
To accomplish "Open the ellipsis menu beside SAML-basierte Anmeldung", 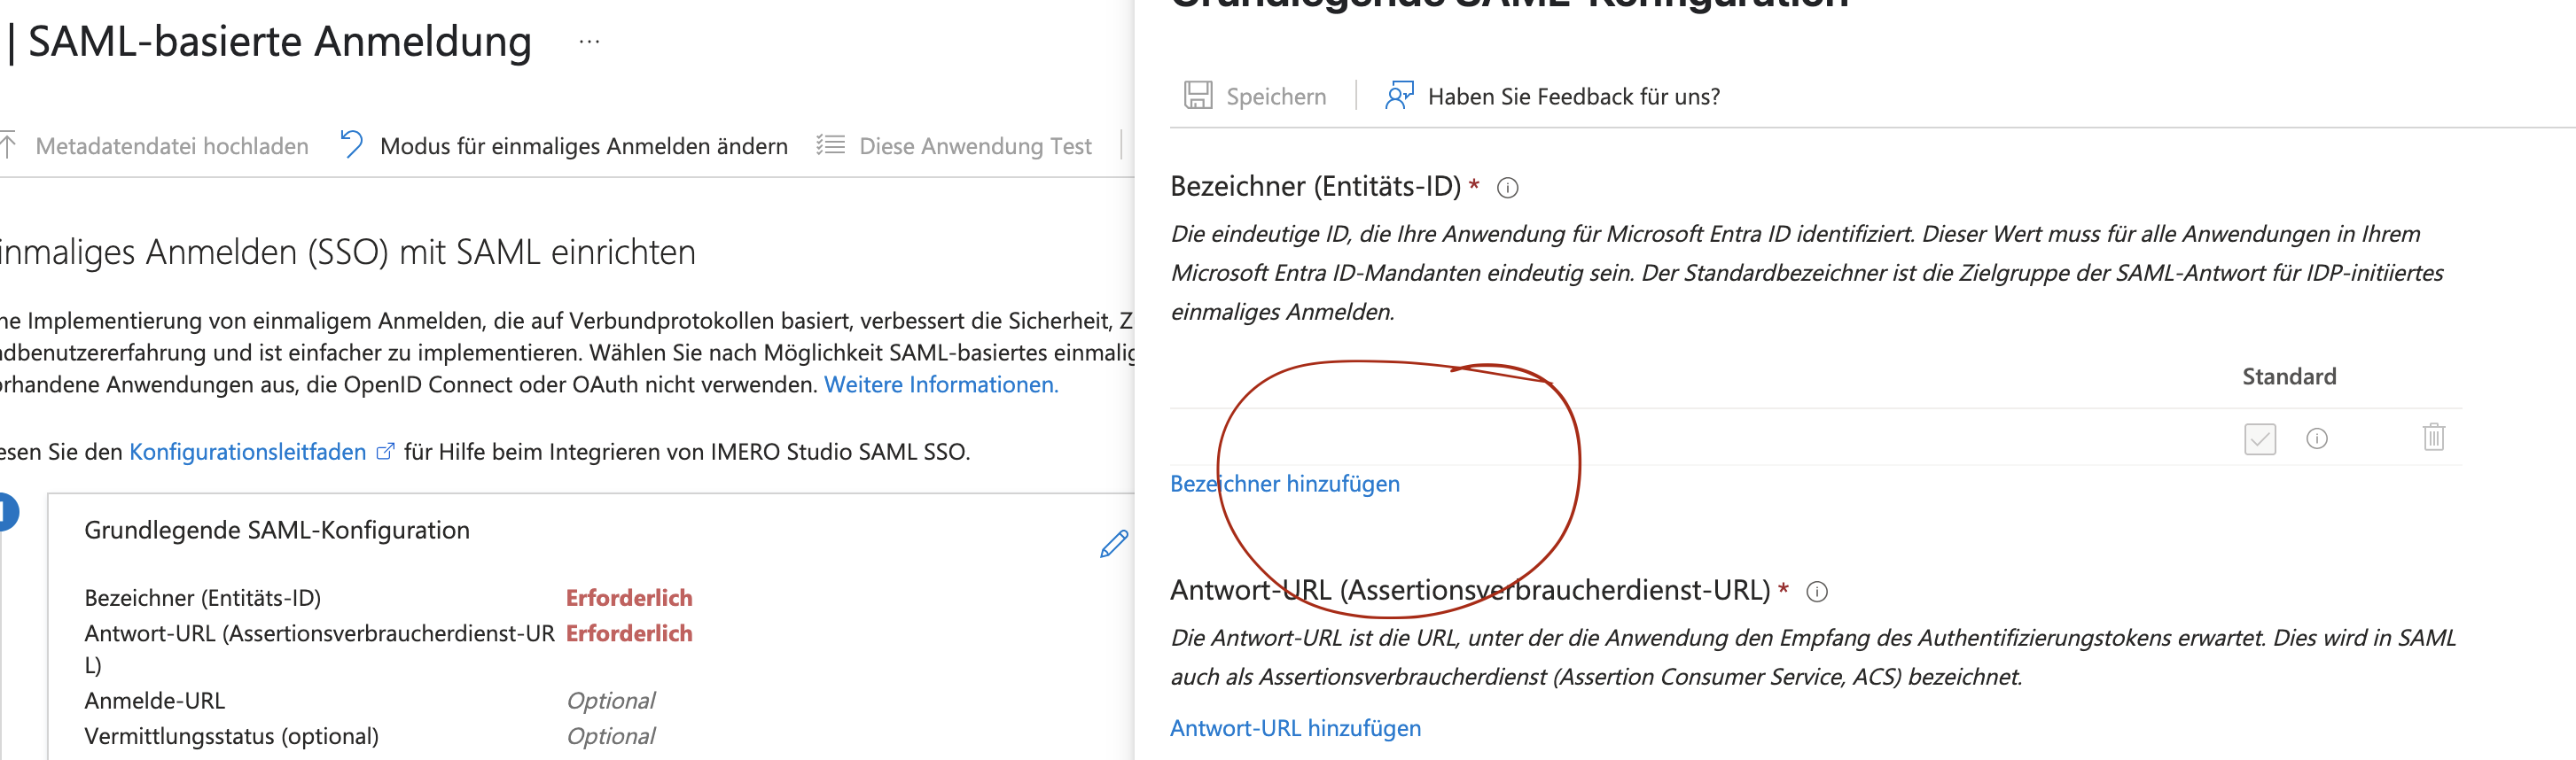I will (589, 42).
